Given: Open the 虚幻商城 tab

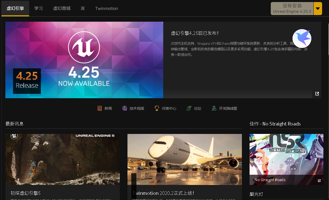Looking at the screenshot, I should pos(62,8).
